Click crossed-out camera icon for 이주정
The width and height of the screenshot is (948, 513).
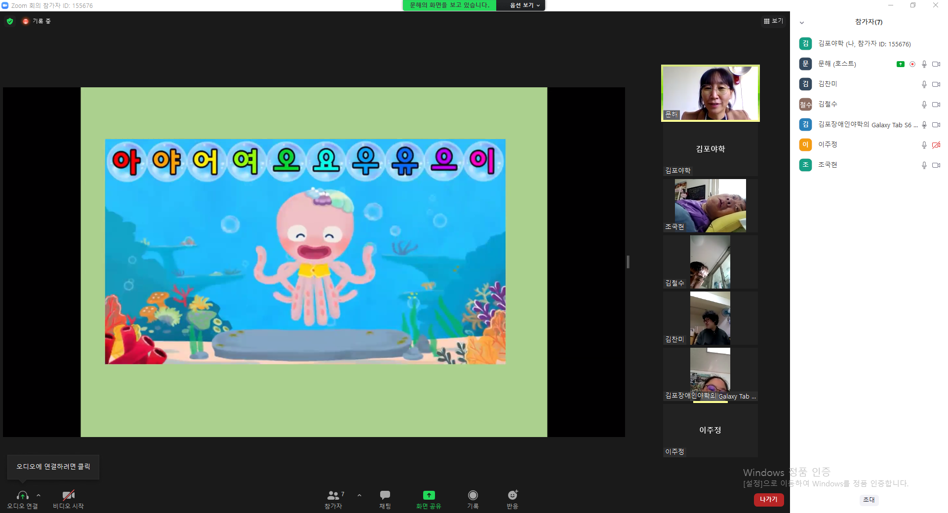point(936,145)
